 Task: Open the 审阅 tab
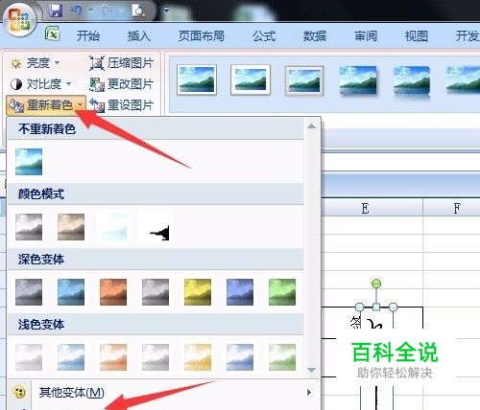pyautogui.click(x=366, y=36)
